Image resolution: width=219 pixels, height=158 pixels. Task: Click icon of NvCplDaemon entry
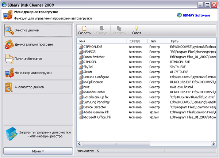click(81, 82)
